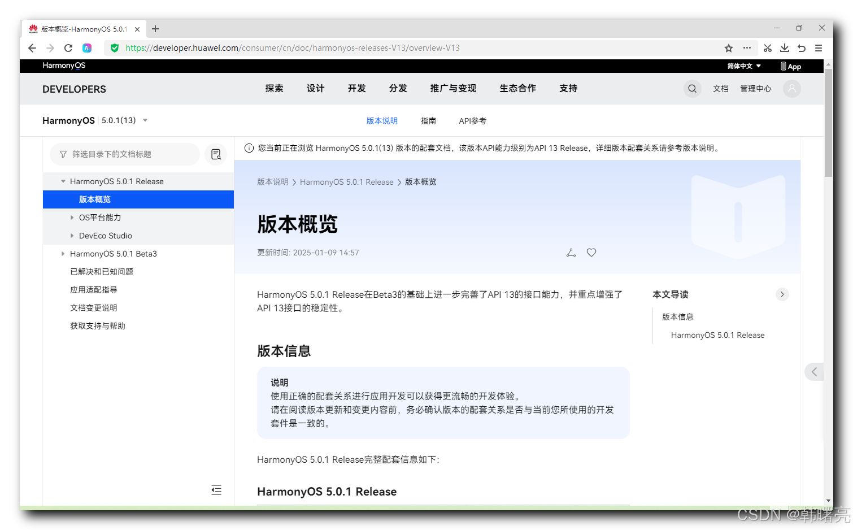Select 版本概览 in sidebar tree
Image resolution: width=853 pixels, height=530 pixels.
tap(138, 199)
